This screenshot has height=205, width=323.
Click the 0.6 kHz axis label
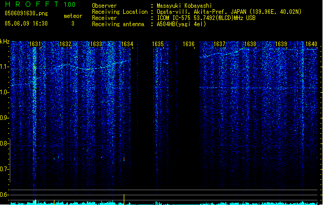(4, 195)
